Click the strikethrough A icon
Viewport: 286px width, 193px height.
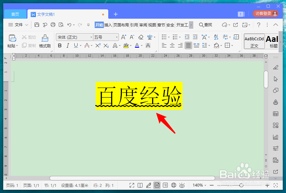(87, 45)
